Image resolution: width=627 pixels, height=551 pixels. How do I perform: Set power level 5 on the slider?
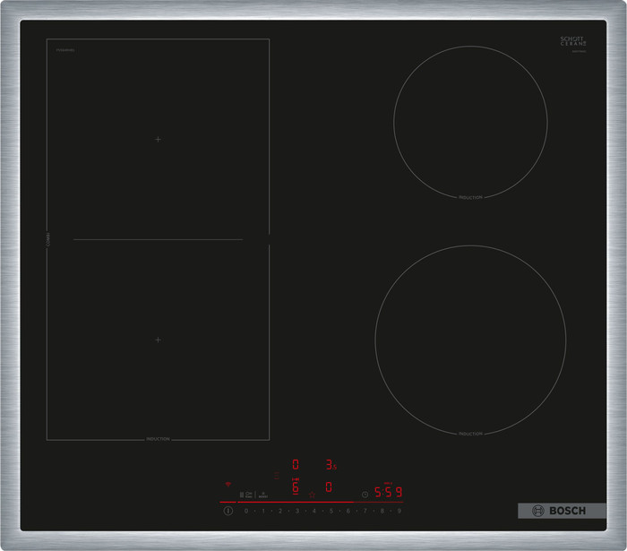pyautogui.click(x=331, y=511)
